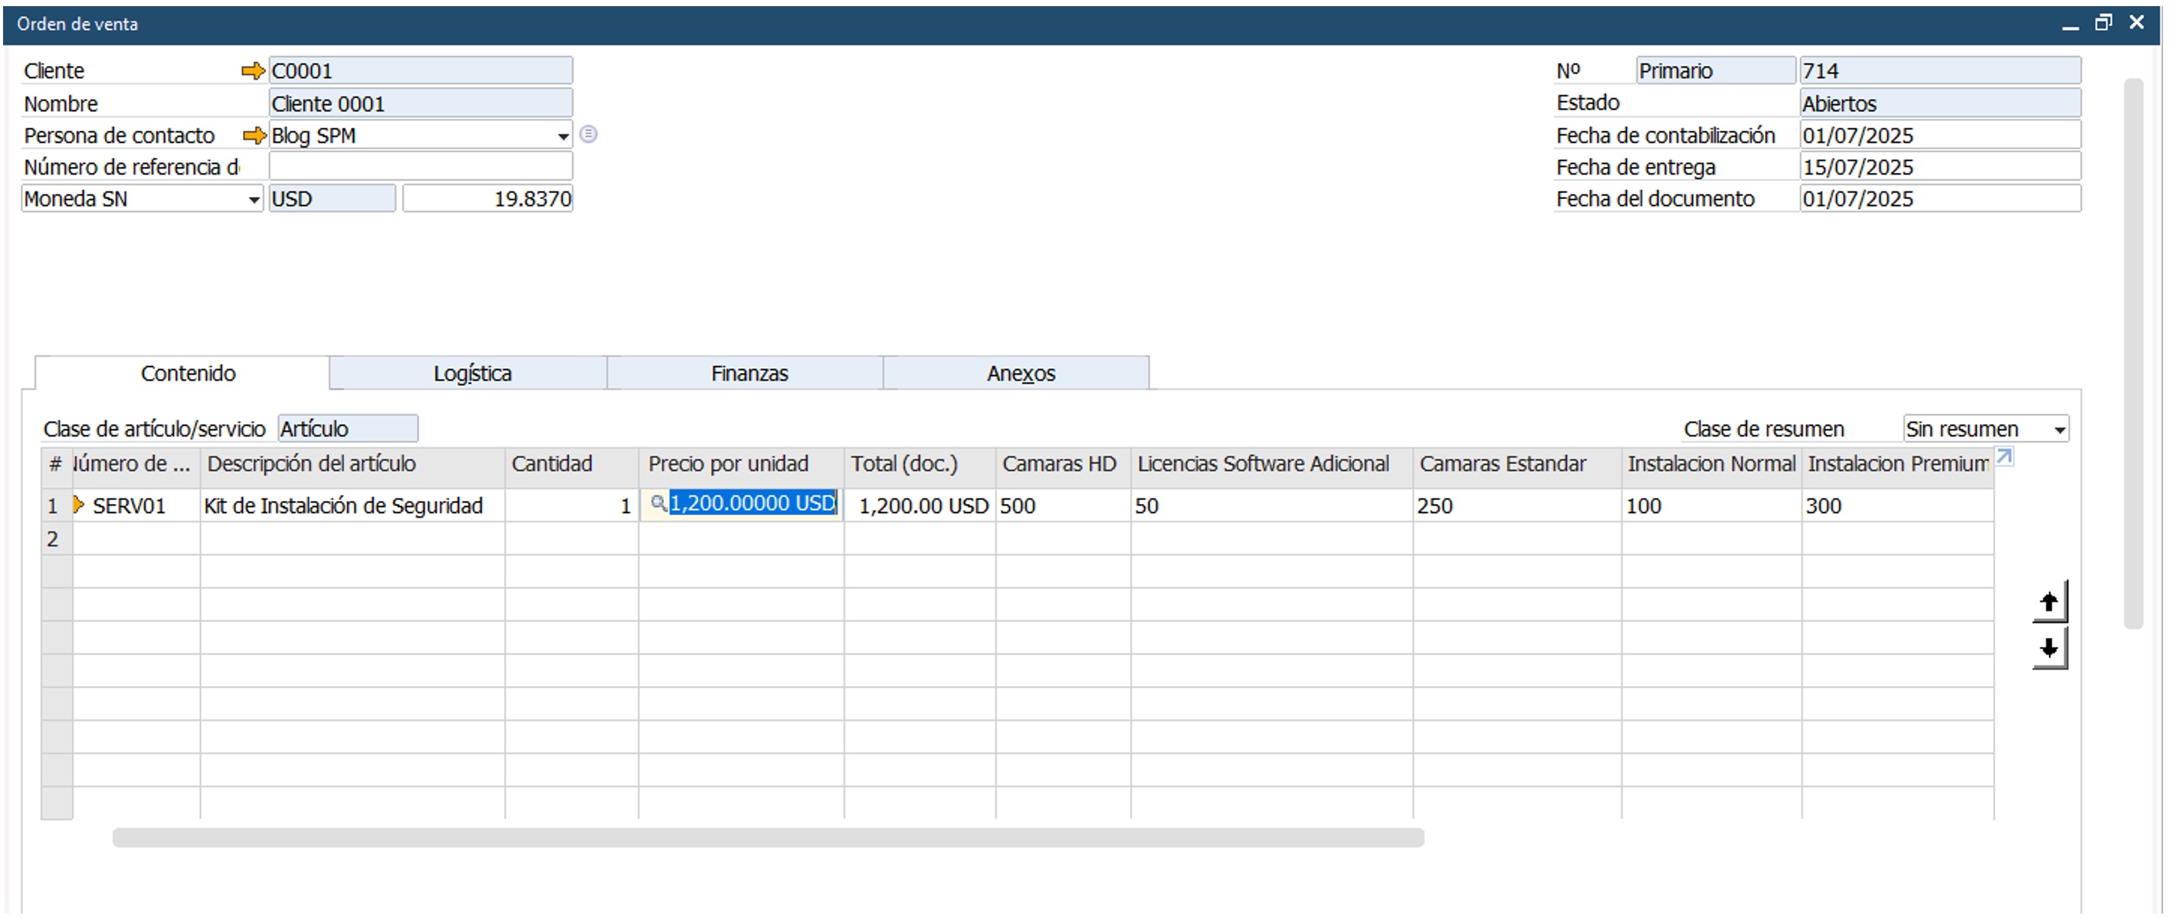This screenshot has height=919, width=2170.
Task: Open the Finanzas tab
Action: [x=749, y=374]
